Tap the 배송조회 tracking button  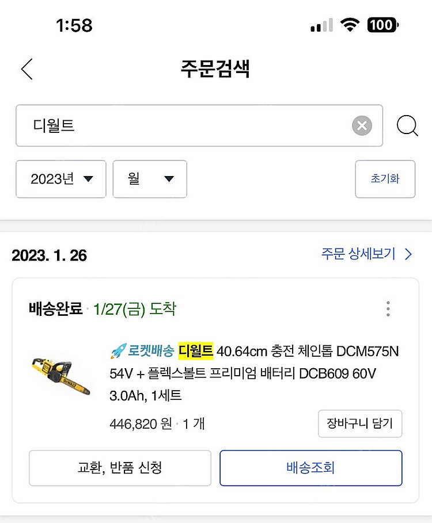[310, 468]
